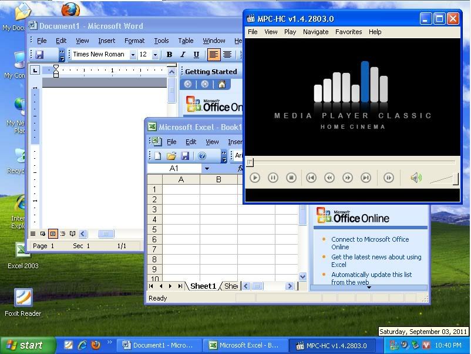Select Center alignment in Word toolbar

227,55
